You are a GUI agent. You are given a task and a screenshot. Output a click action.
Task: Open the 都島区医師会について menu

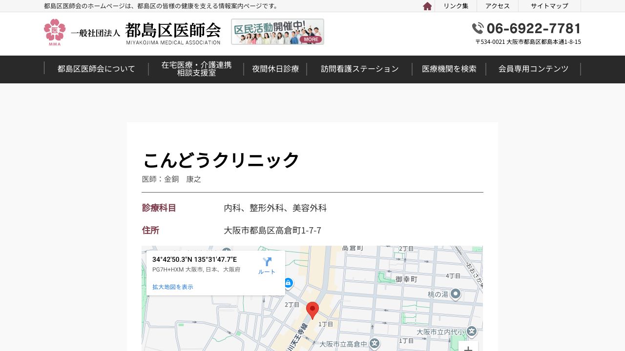coord(96,69)
